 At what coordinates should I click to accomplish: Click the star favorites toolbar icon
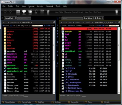click(48, 11)
